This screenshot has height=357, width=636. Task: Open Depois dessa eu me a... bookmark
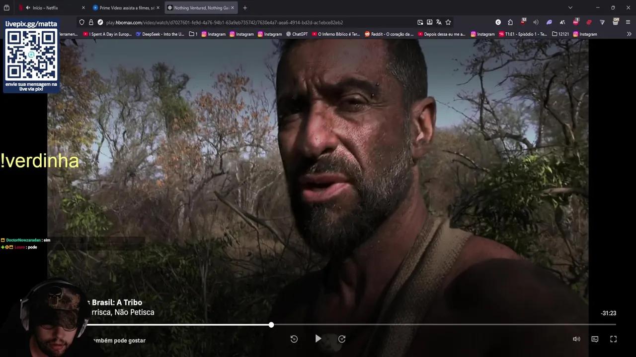442,34
